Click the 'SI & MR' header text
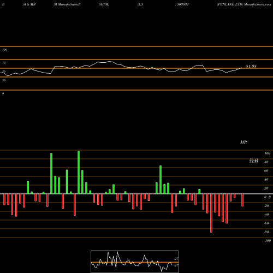Image resolution: width=273 pixels, height=273 pixels. (x=29, y=4)
